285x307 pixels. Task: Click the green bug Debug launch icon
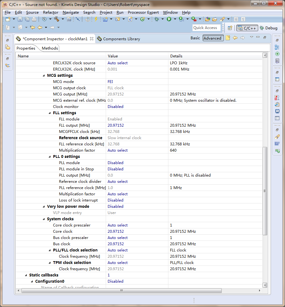click(157, 19)
